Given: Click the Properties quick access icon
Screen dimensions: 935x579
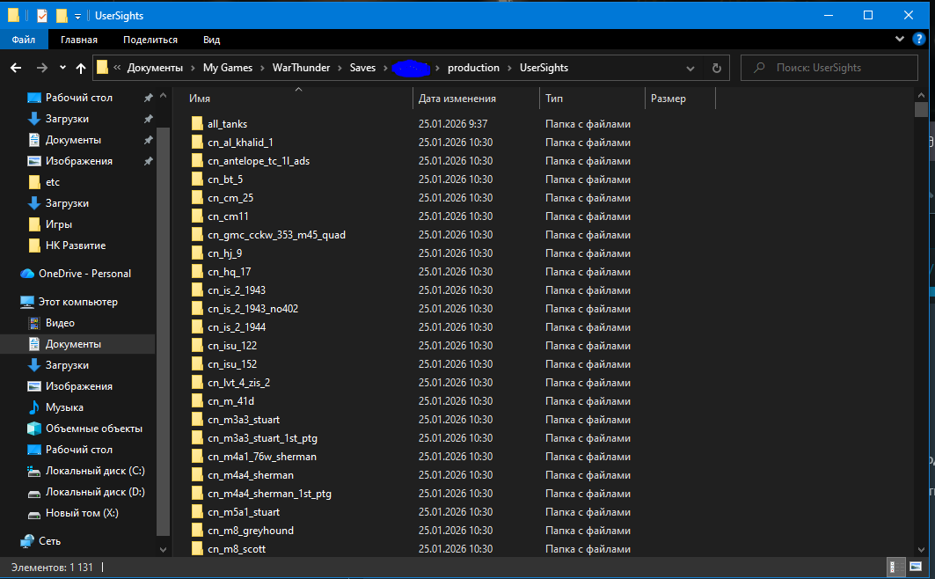Looking at the screenshot, I should click(41, 16).
